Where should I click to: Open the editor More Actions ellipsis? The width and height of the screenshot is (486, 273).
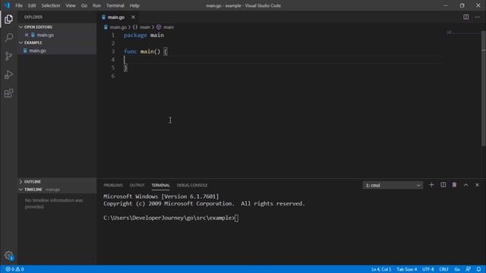point(477,17)
